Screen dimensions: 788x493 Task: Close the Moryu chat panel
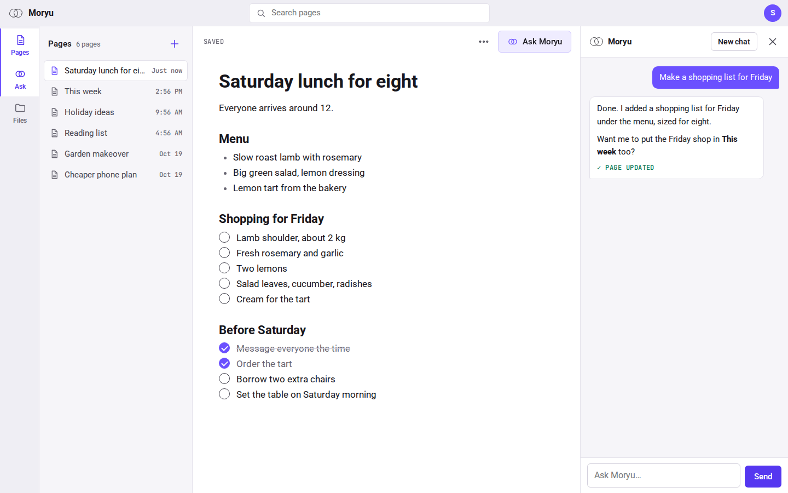[x=773, y=42]
